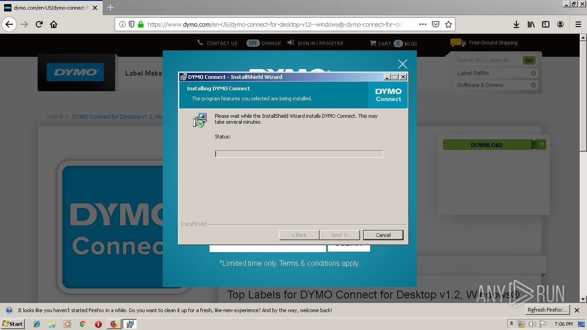Expand Label Refills menu
This screenshot has height=330, width=587.
point(496,73)
